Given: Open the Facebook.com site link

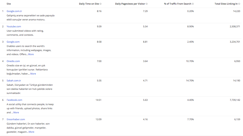Looking at the screenshot, I should [14, 100].
